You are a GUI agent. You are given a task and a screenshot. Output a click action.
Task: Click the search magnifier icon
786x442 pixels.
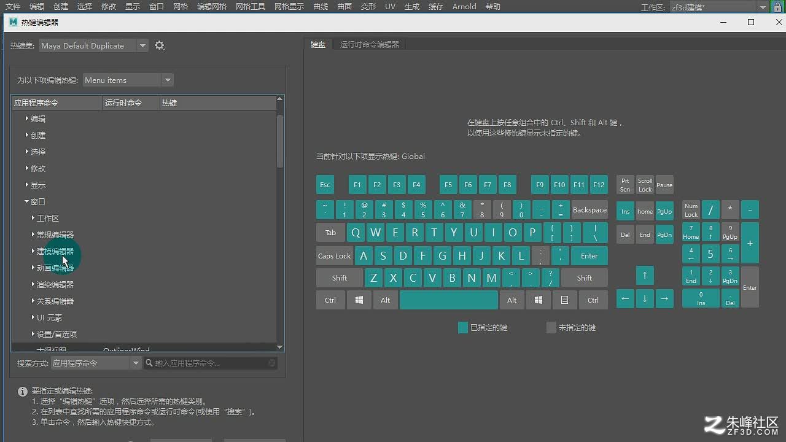[149, 363]
